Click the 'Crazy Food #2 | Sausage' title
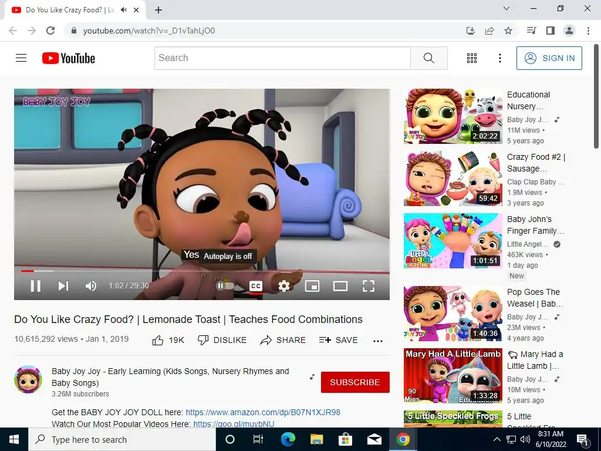This screenshot has width=601, height=451. 536,163
